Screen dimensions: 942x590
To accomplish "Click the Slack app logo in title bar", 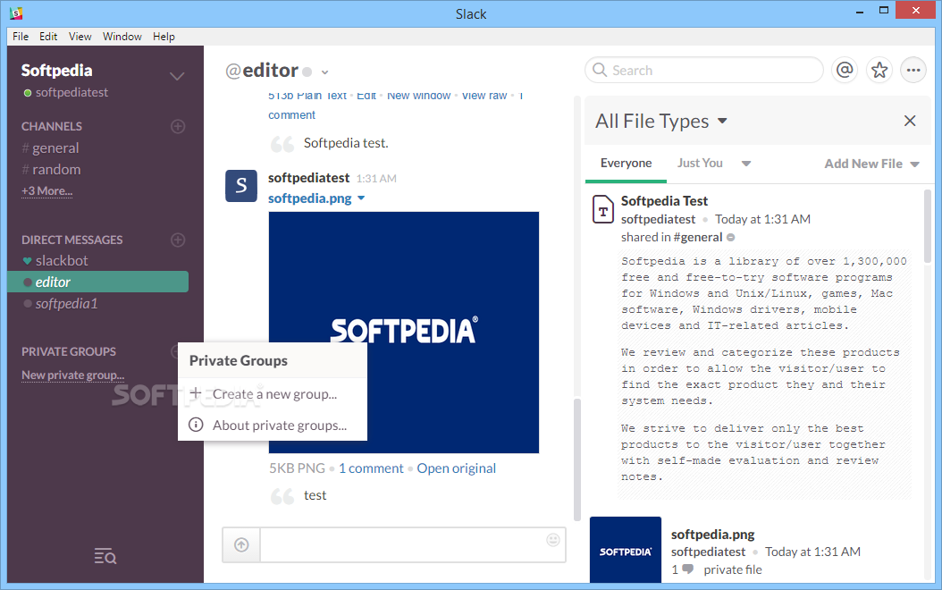I will coord(16,13).
